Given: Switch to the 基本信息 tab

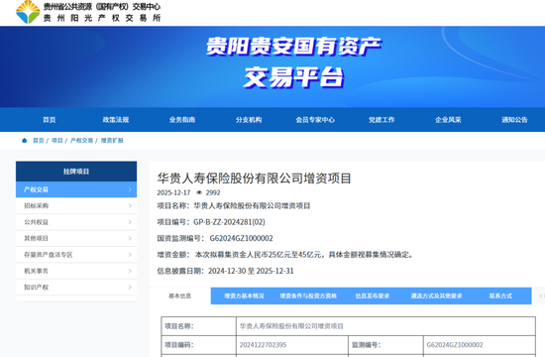Looking at the screenshot, I should point(180,297).
